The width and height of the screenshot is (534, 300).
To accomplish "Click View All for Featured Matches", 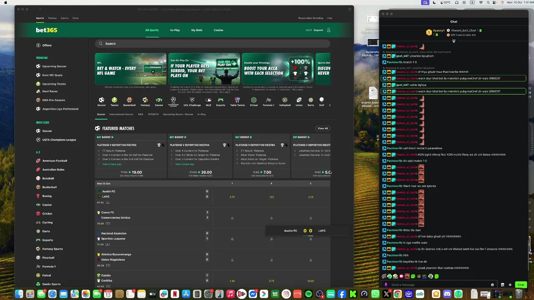I will pos(323,128).
